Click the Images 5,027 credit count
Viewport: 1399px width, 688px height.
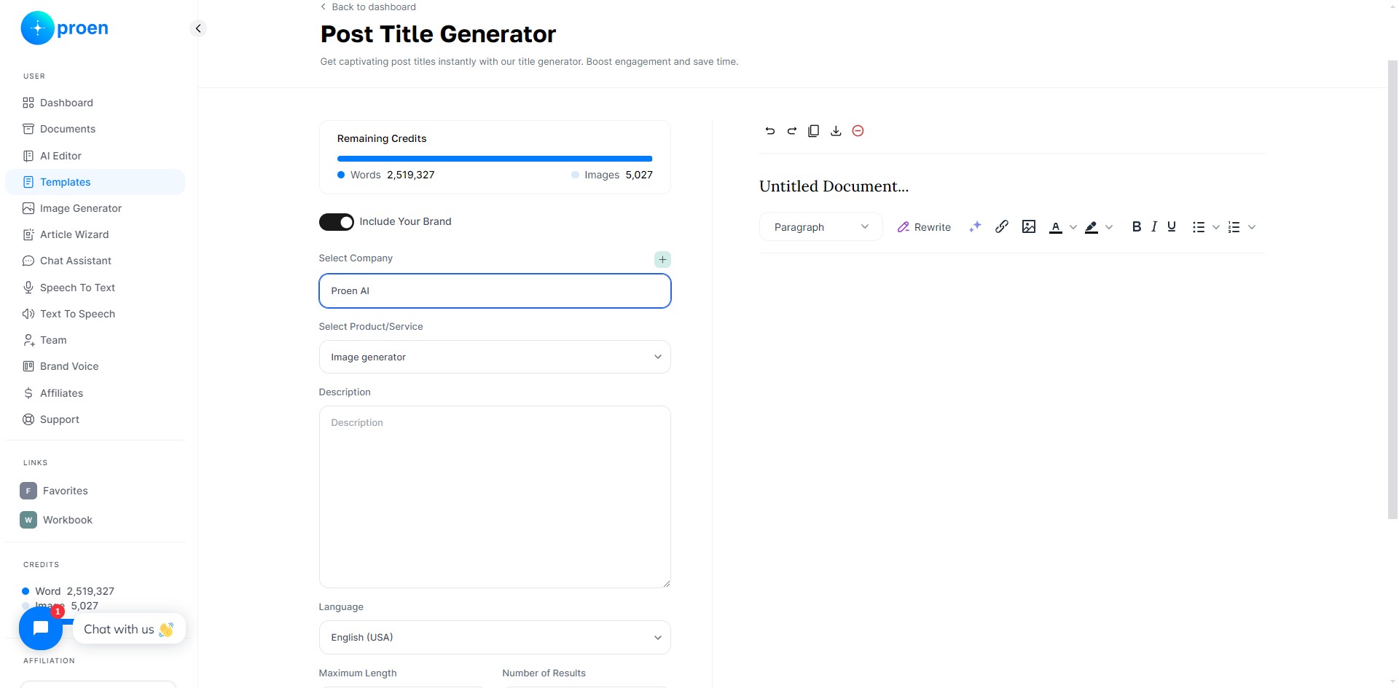612,175
